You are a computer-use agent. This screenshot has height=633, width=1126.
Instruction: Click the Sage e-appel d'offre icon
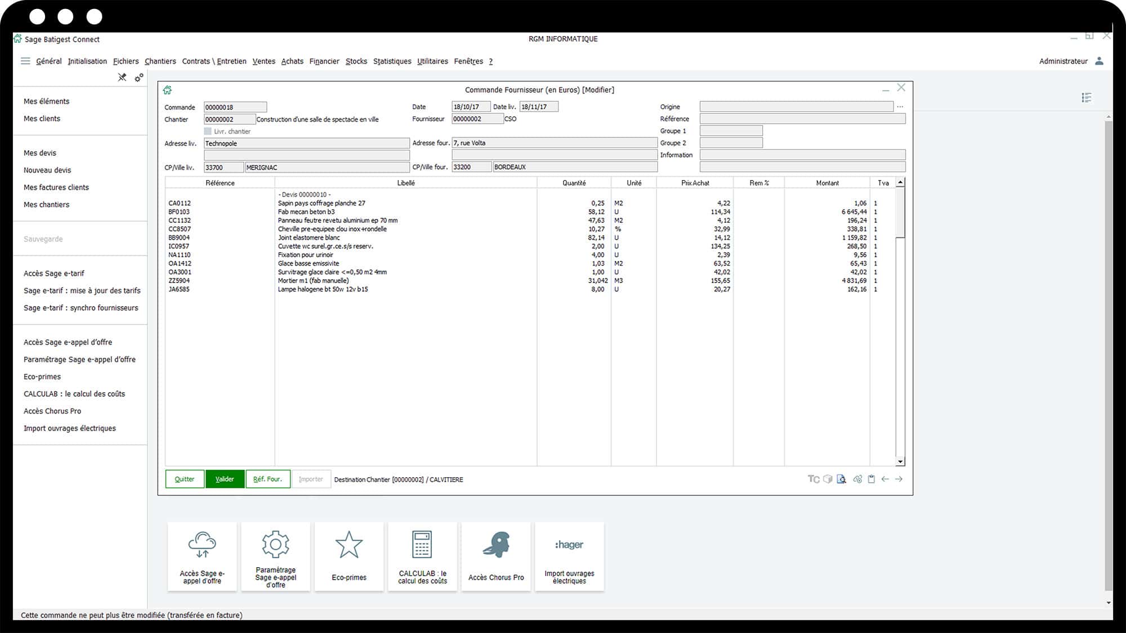point(201,556)
